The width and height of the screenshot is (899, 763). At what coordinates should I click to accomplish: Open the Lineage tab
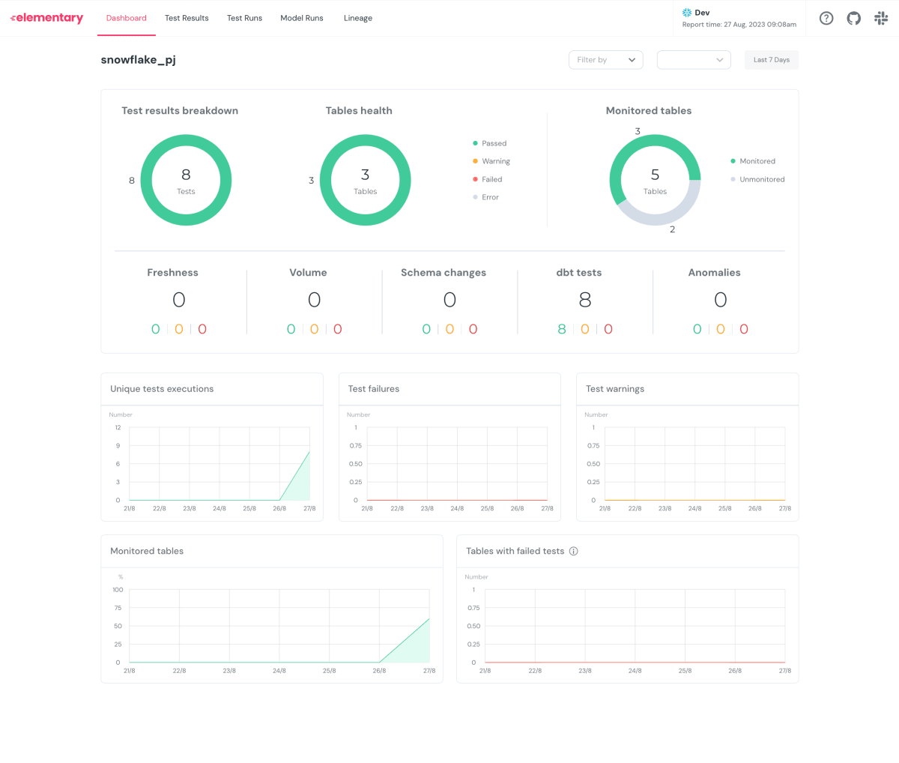click(358, 18)
